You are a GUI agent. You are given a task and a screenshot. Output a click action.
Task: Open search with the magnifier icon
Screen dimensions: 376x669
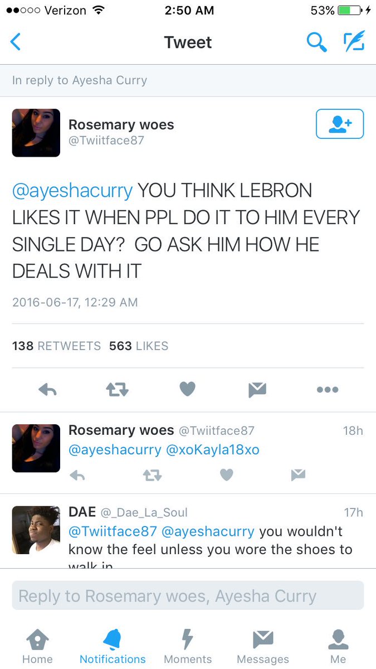pos(316,42)
